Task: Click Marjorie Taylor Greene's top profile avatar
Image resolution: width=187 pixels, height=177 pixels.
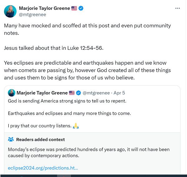Action: [10, 11]
